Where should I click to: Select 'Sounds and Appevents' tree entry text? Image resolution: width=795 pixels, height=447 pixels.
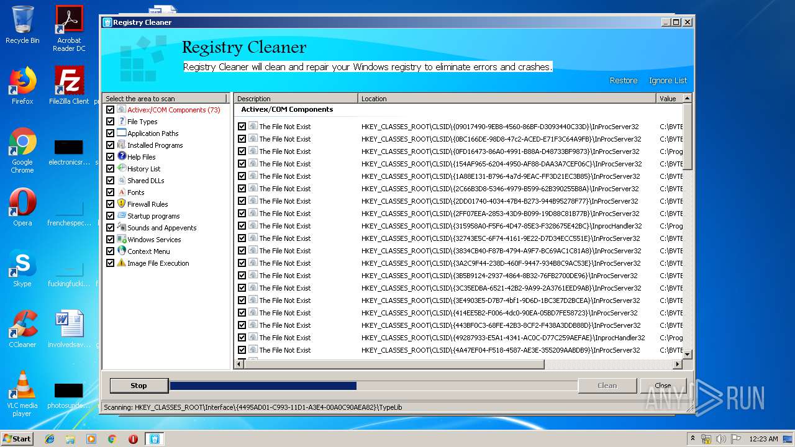[x=161, y=228]
